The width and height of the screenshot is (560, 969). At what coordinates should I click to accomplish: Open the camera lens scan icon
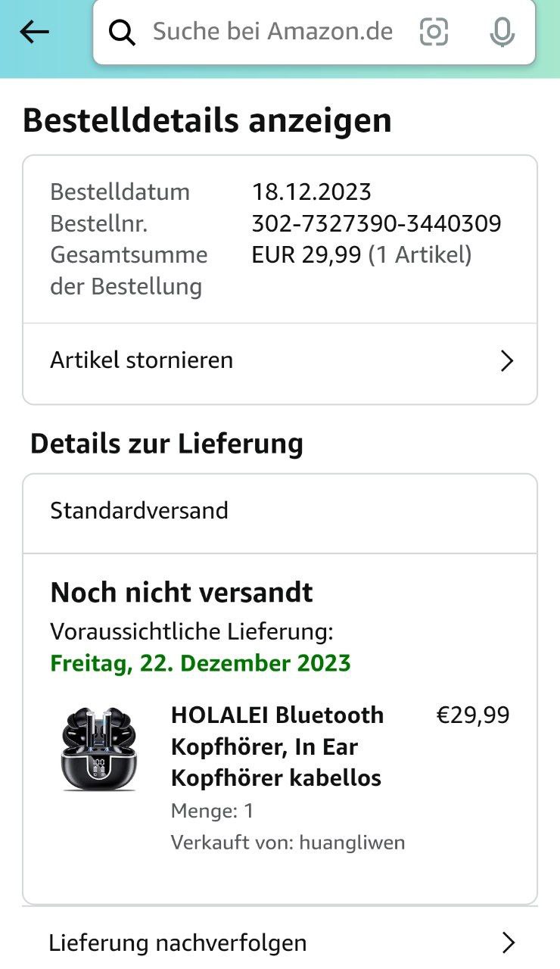pos(434,32)
